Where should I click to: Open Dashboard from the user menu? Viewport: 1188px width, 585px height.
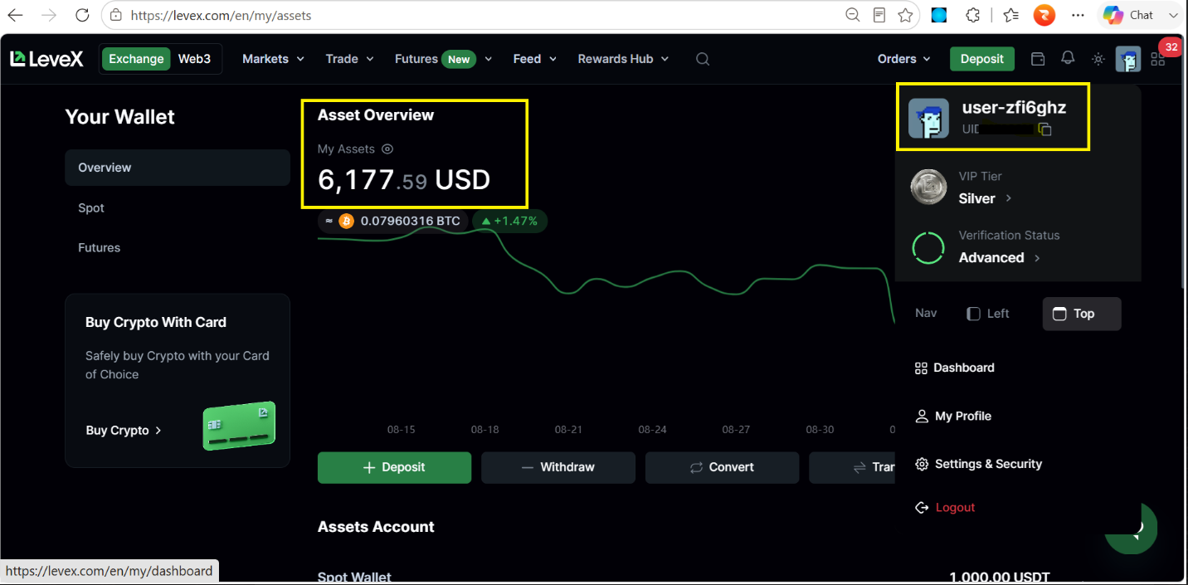coord(954,368)
